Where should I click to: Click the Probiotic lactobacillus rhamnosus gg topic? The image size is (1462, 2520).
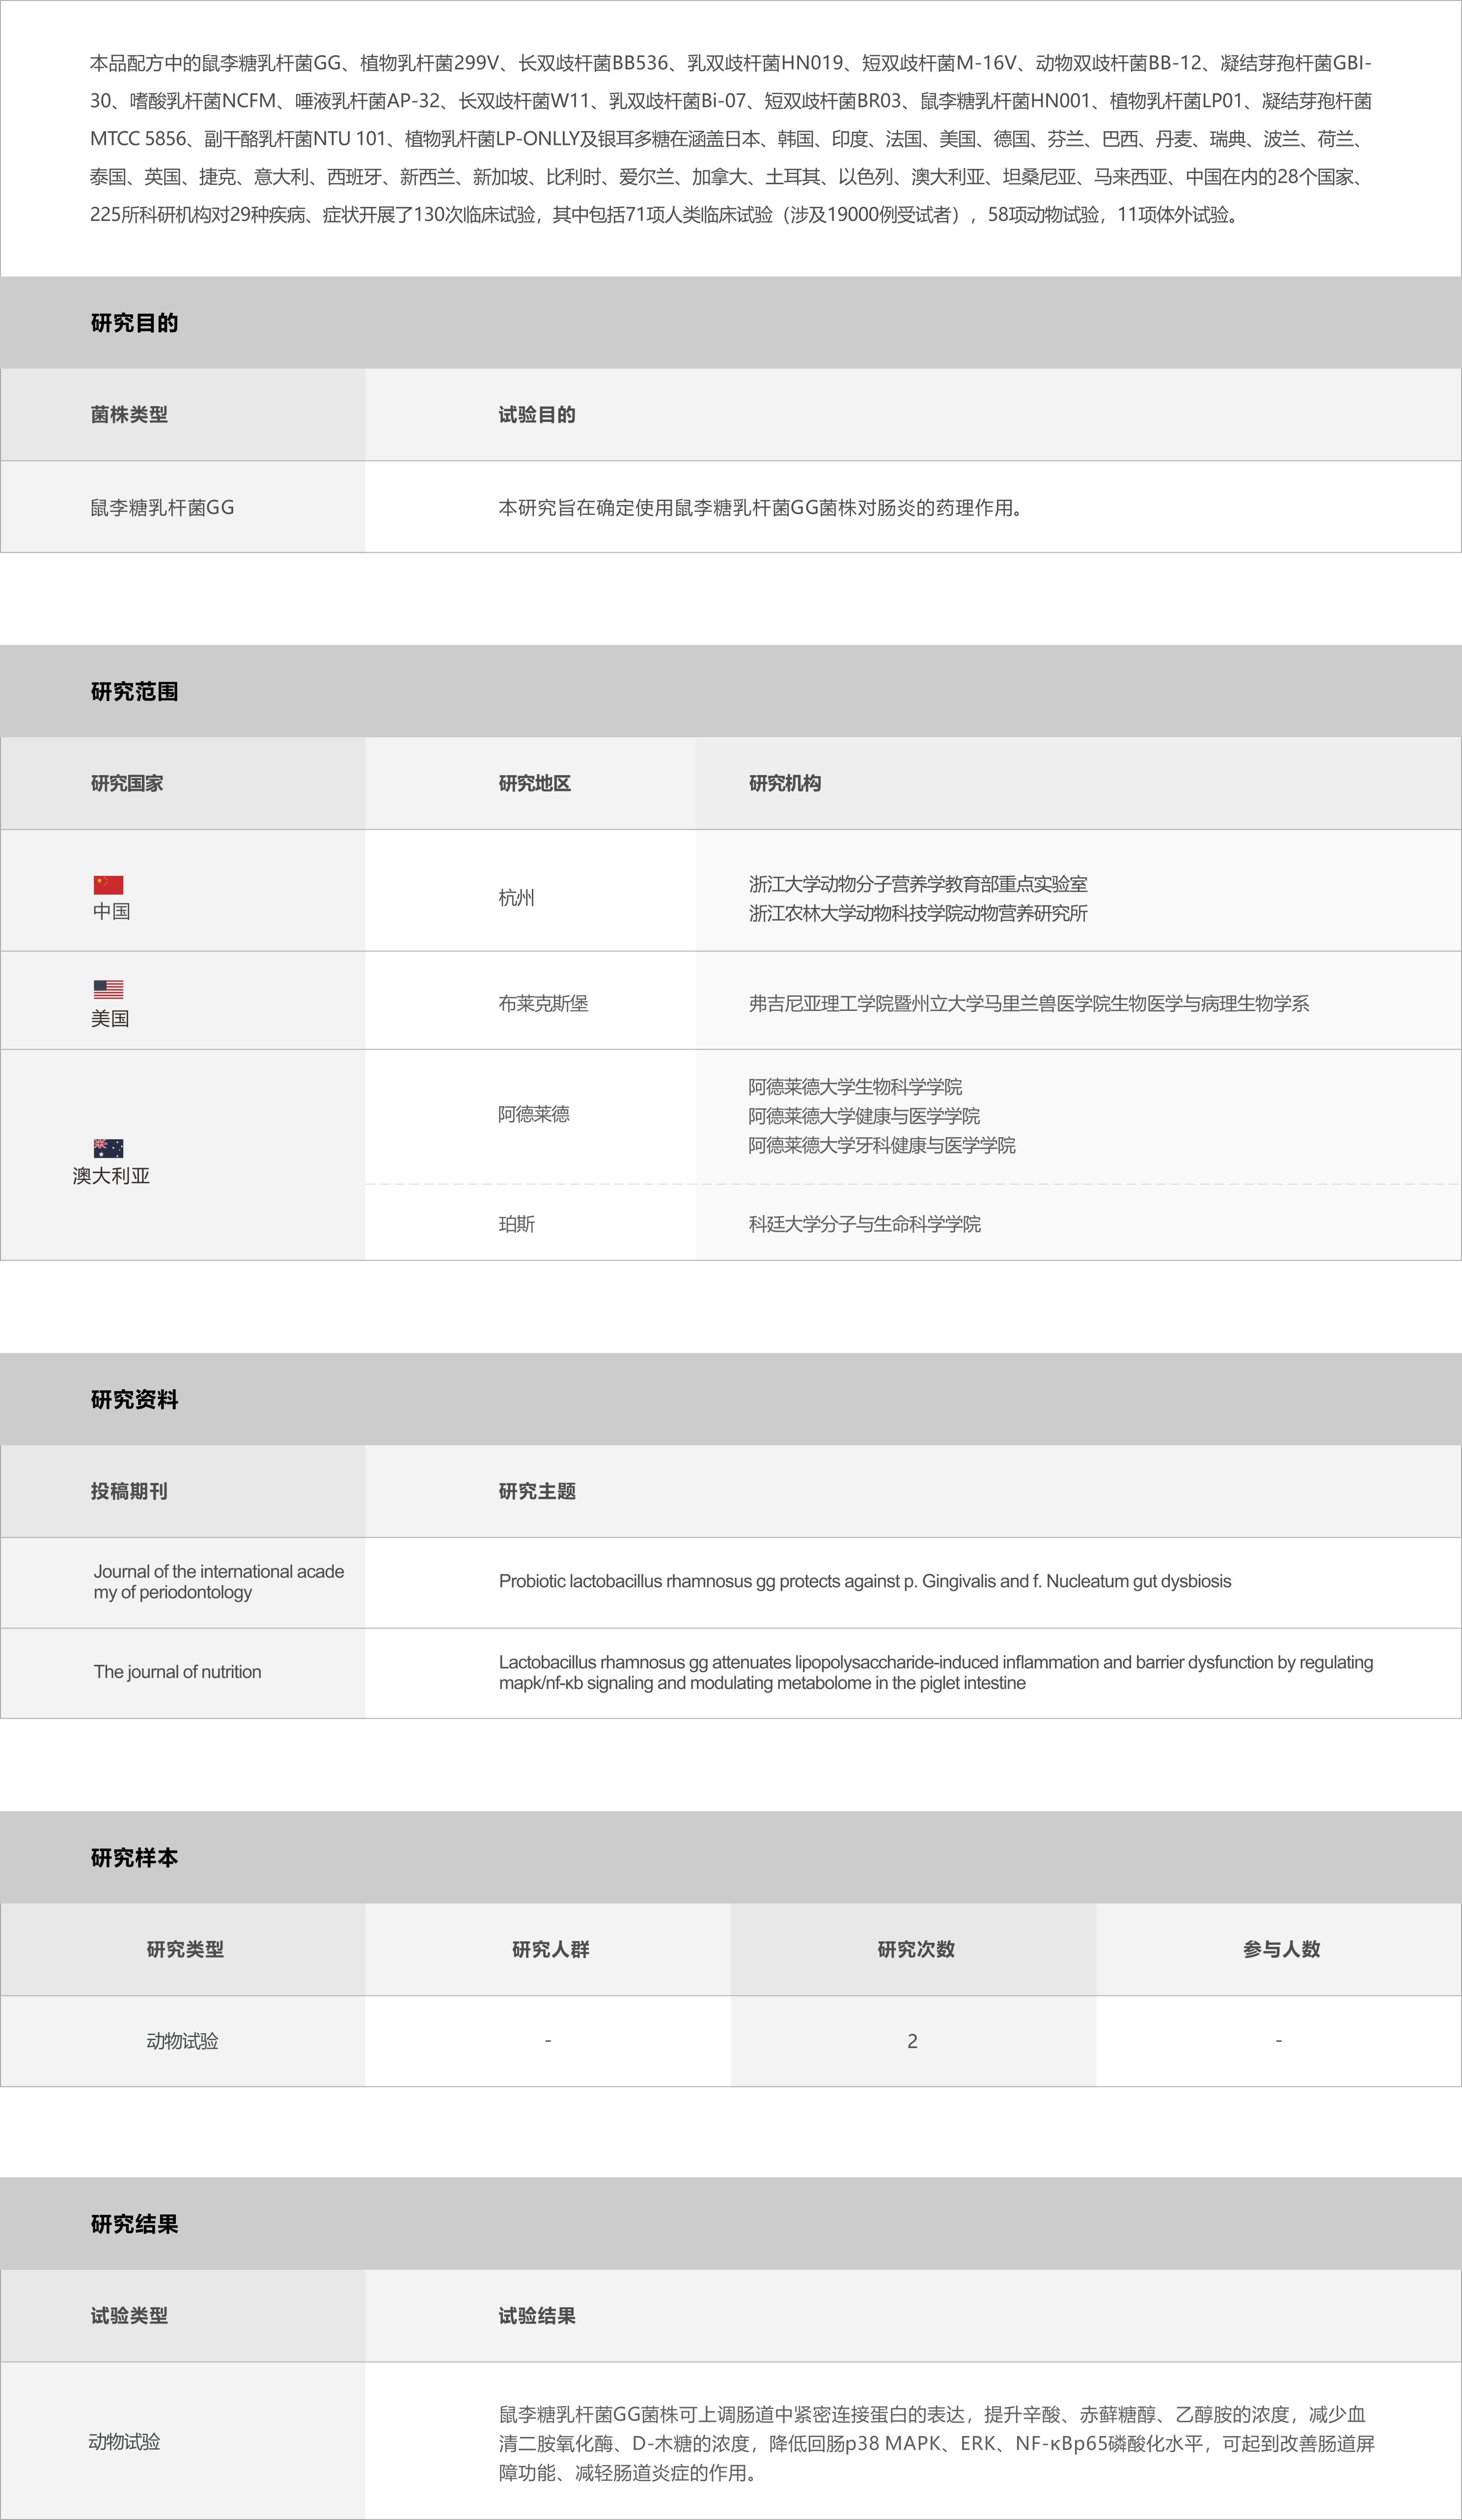pos(865,1581)
